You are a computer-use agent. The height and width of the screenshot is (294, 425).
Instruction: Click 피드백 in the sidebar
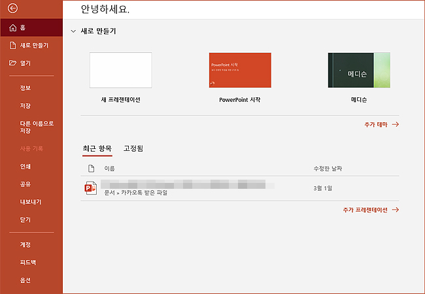coord(27,263)
